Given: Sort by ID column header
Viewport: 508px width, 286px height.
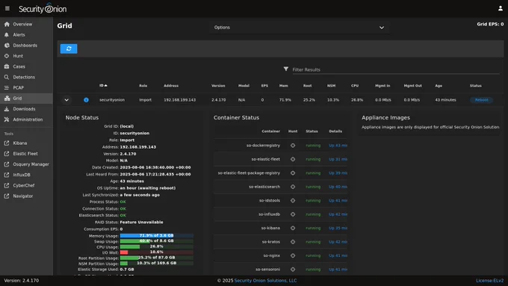Looking at the screenshot, I should click(x=103, y=86).
